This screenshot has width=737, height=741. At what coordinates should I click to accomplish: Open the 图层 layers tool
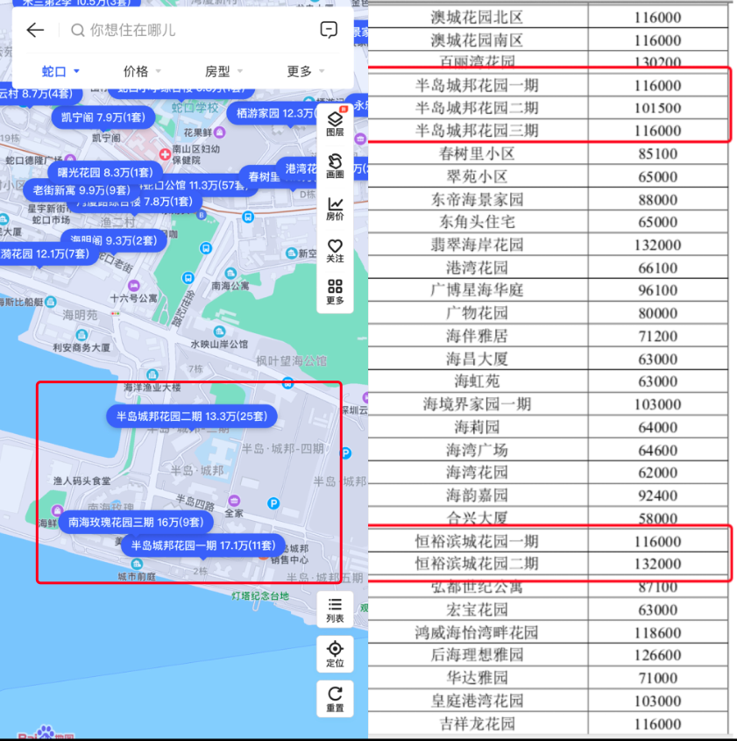click(336, 122)
